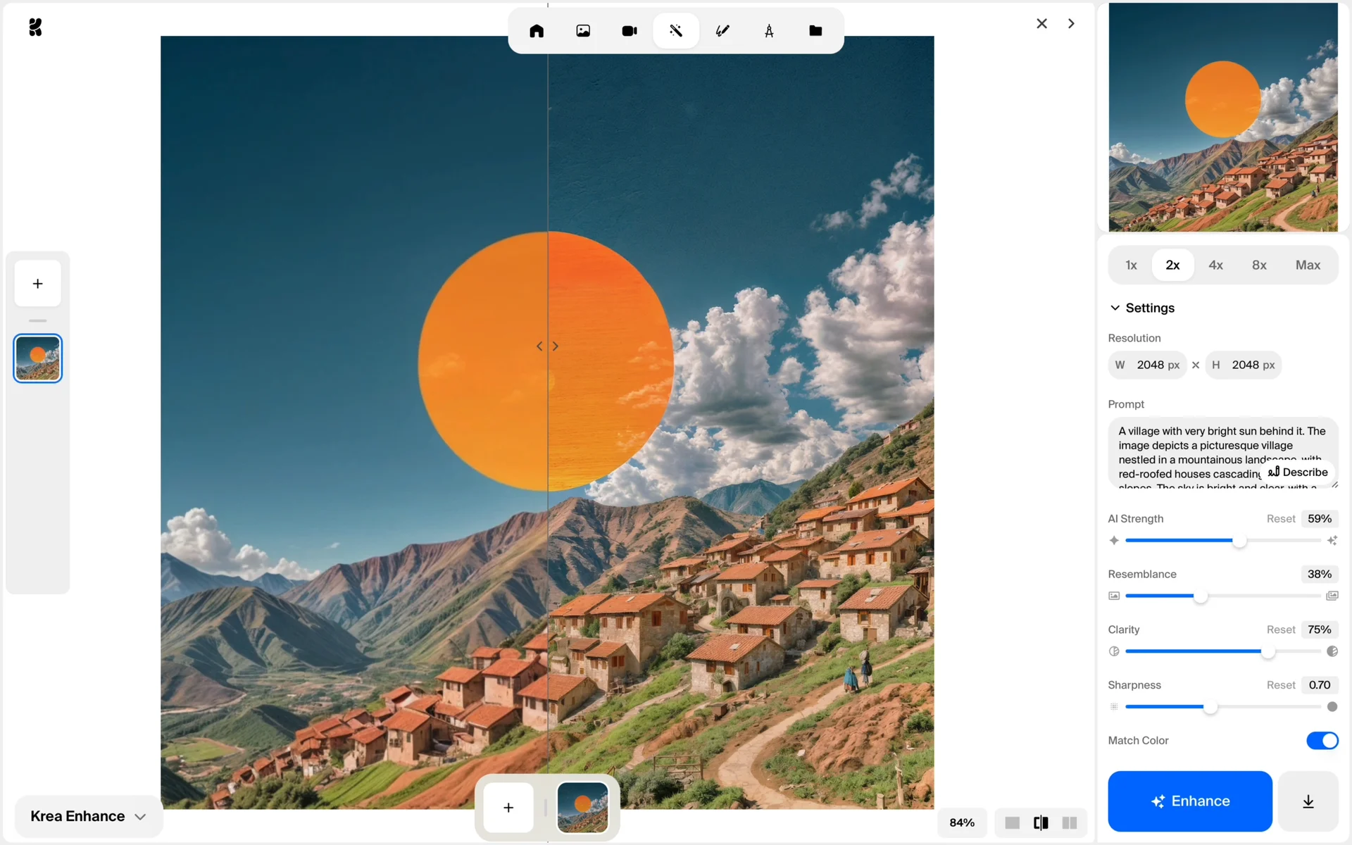Open the 84% zoom level control
The width and height of the screenshot is (1352, 845).
(x=962, y=822)
